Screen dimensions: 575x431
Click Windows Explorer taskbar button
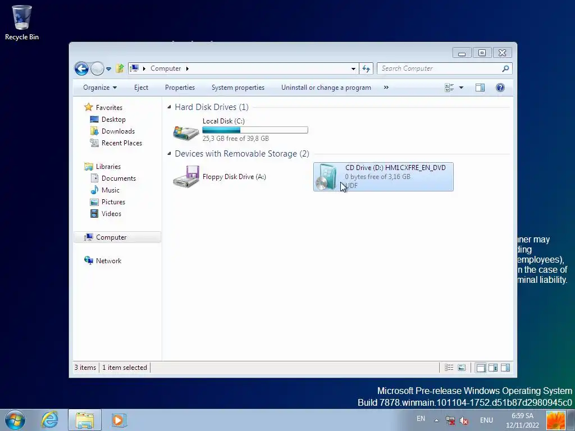(85, 420)
